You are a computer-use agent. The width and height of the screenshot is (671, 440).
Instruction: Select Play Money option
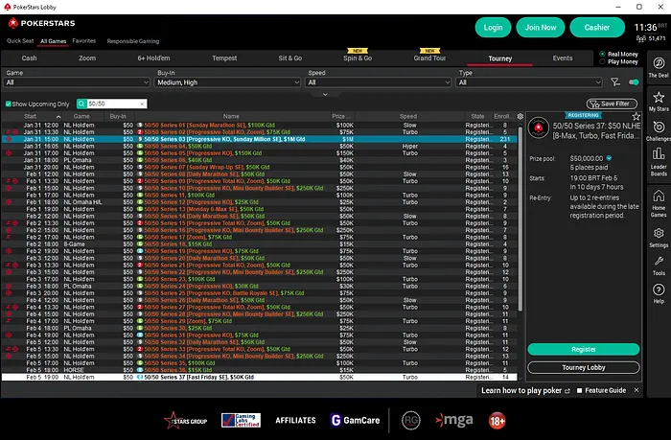[x=602, y=61]
